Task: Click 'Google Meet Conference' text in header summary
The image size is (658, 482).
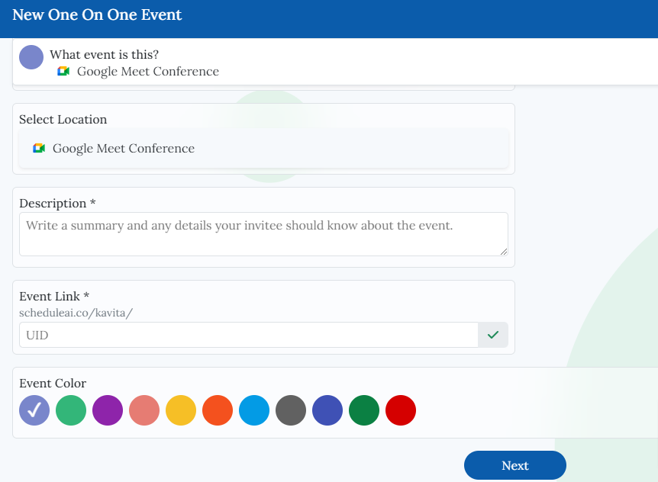Action: 148,71
